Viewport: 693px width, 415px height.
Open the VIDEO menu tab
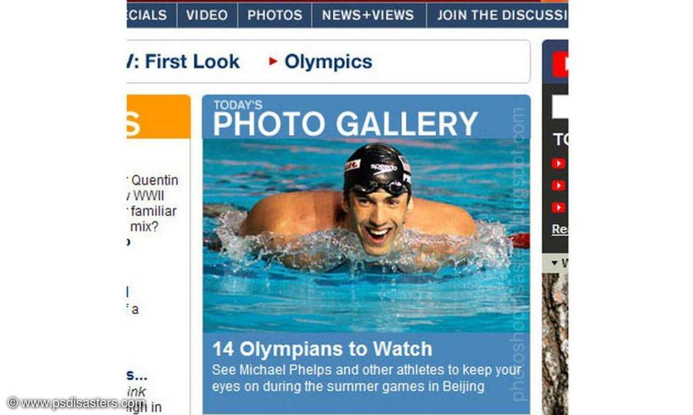pos(207,15)
